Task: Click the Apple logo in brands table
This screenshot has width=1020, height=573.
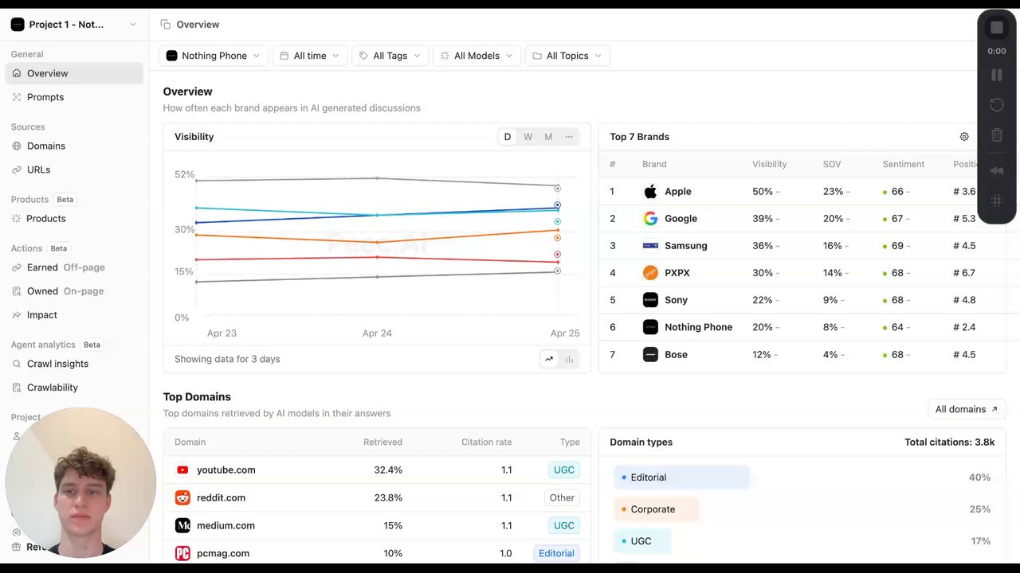Action: (x=650, y=192)
